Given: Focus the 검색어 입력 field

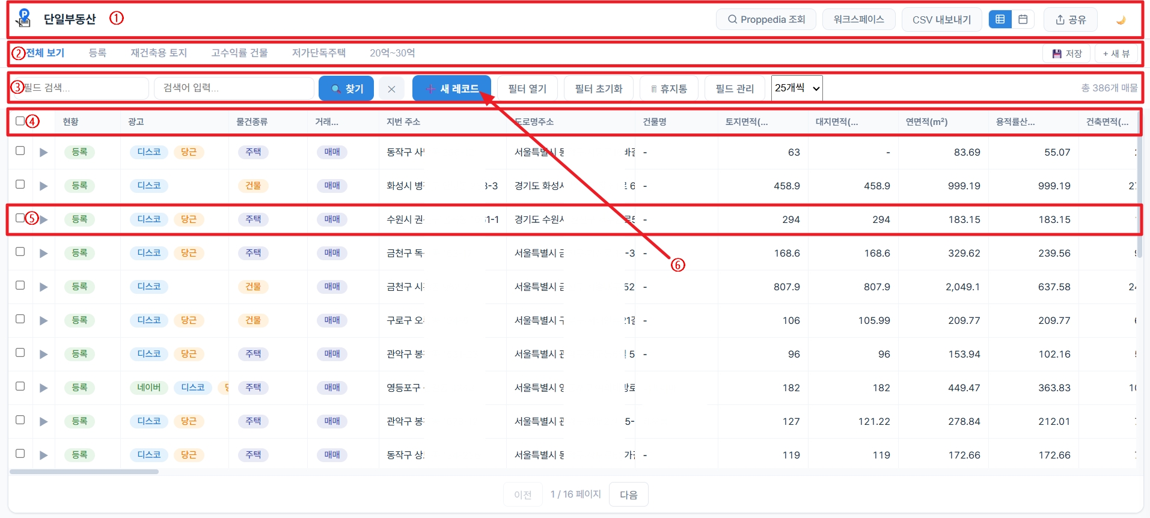Looking at the screenshot, I should [234, 88].
